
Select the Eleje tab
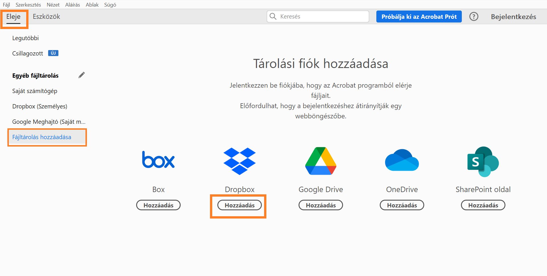[13, 16]
